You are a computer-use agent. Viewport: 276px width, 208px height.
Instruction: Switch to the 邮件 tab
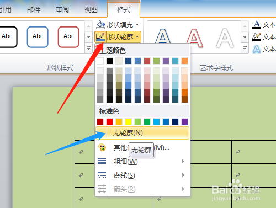tap(34, 9)
